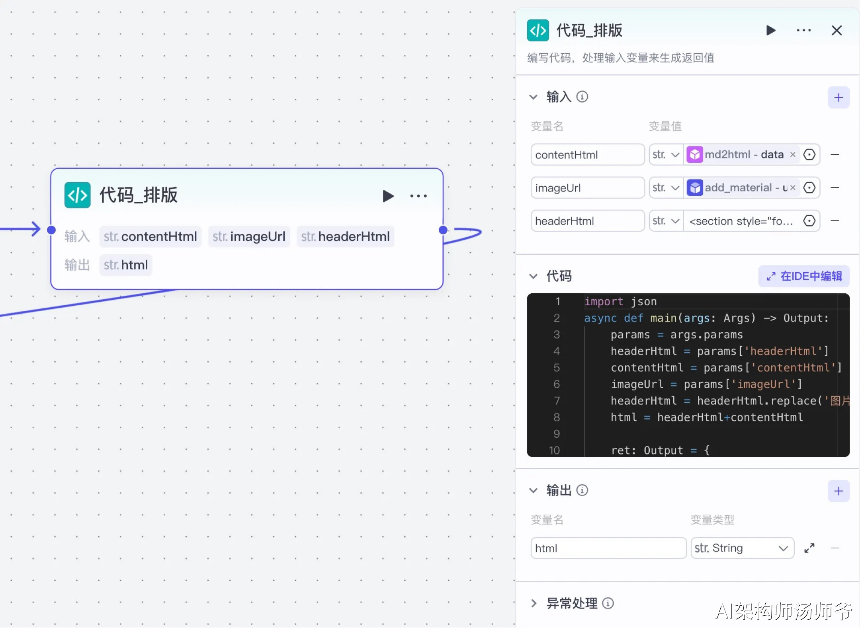Click side panel test-run play icon
Viewport: 860px width, 628px height.
click(771, 31)
